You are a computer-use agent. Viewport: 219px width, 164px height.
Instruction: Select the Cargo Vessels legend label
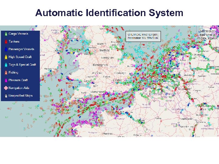18,34
